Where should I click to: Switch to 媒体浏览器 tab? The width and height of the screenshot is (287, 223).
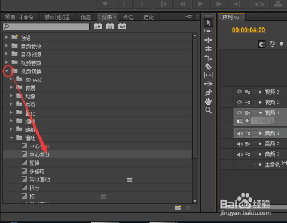[57, 17]
